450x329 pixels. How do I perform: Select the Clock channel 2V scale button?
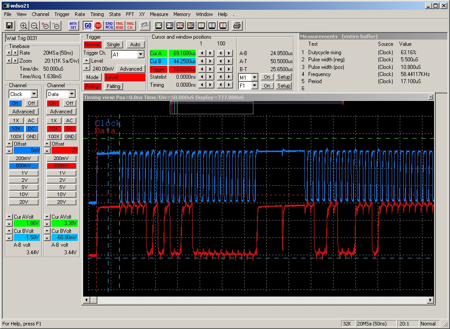point(24,180)
